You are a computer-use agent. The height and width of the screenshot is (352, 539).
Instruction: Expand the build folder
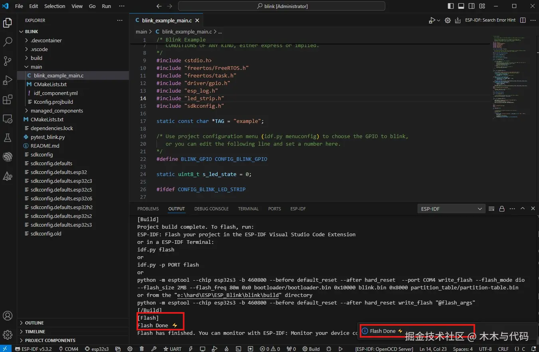73,58
